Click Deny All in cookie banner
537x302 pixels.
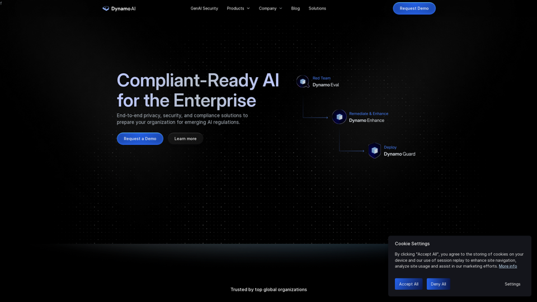click(438, 284)
